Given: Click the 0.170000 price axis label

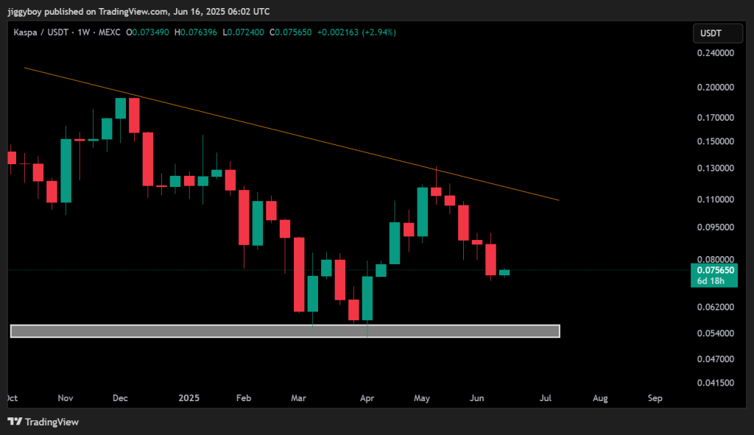Looking at the screenshot, I should click(x=716, y=117).
